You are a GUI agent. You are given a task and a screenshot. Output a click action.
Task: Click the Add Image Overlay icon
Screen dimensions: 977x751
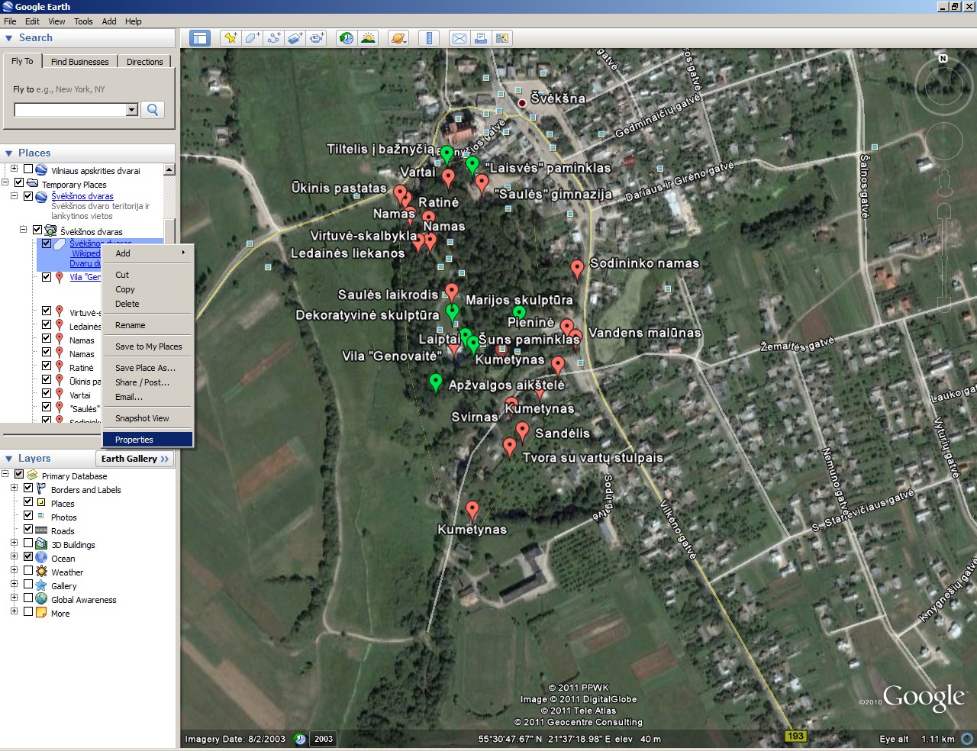click(x=295, y=38)
